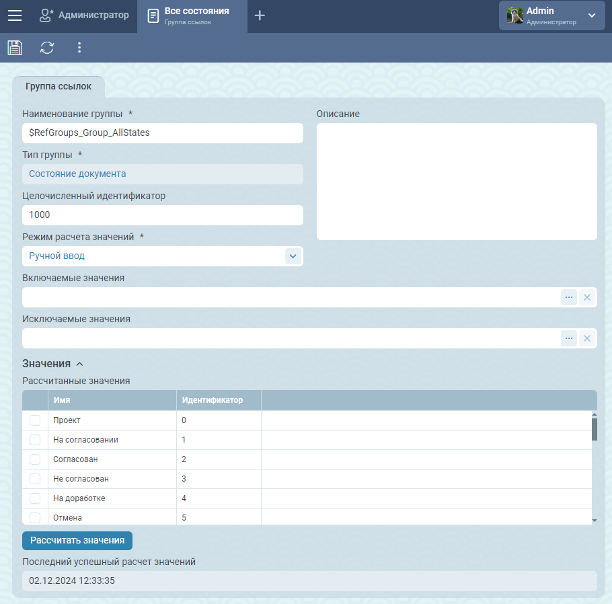Open the three-dot more actions menu
Screen dimensions: 612x604
(x=79, y=47)
